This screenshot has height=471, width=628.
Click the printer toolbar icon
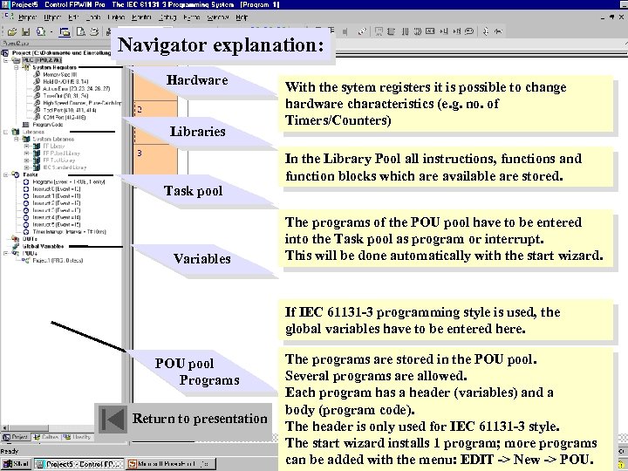94,31
